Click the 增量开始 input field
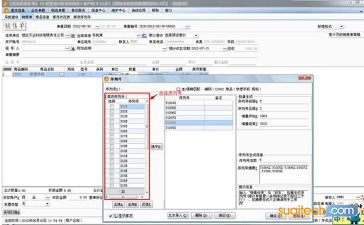This screenshot has width=364, height=225. tap(284, 116)
